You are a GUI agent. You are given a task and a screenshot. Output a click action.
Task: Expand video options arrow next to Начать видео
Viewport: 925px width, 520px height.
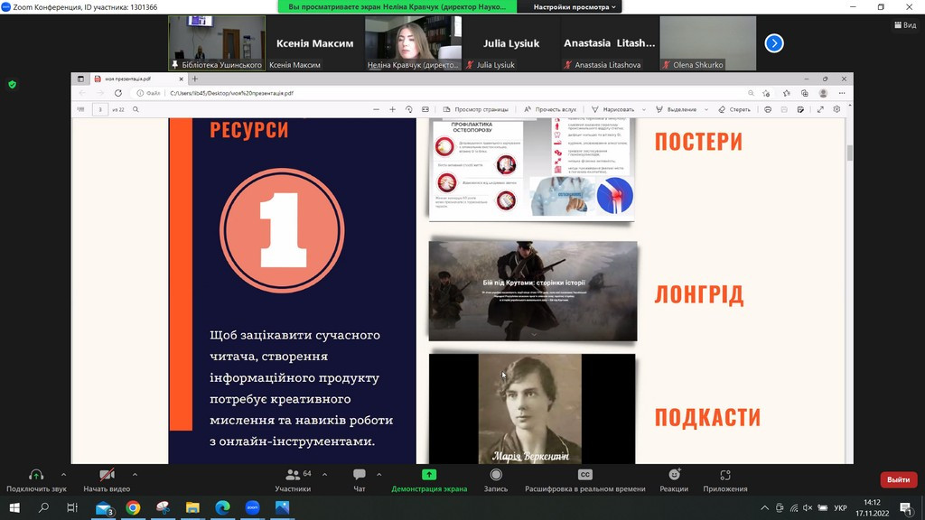click(x=135, y=474)
